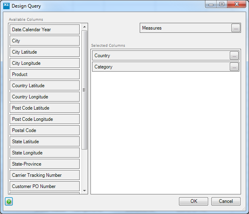The height and width of the screenshot is (214, 249).
Task: Select the Customer PO Number column
Action: (44, 186)
